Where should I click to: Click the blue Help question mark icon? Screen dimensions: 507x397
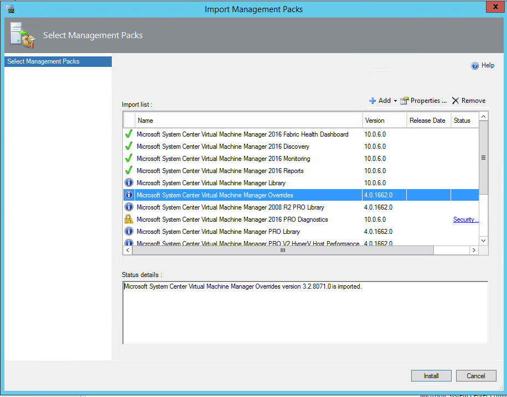(474, 66)
